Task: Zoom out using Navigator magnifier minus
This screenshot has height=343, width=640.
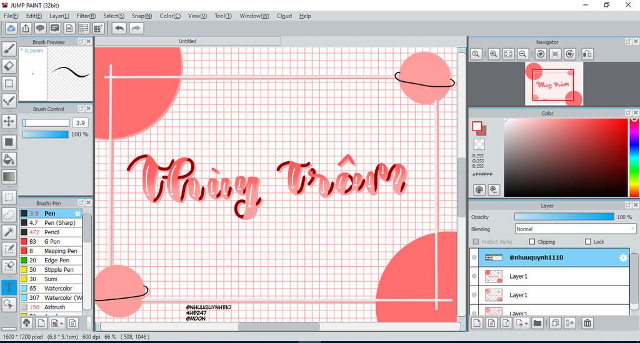Action: tap(522, 54)
